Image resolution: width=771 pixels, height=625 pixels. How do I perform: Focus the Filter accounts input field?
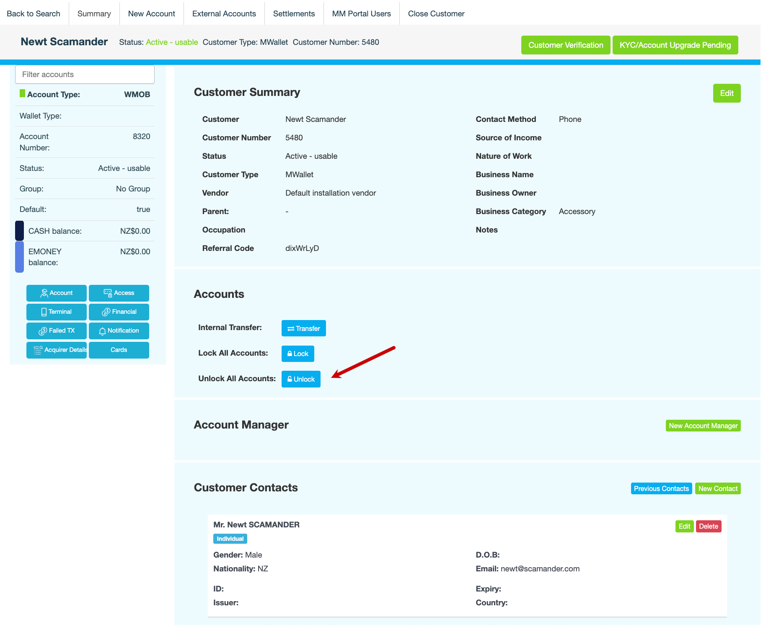click(x=85, y=75)
